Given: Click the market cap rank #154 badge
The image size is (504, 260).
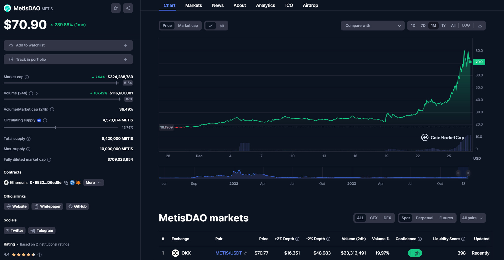Looking at the screenshot, I should [x=128, y=83].
